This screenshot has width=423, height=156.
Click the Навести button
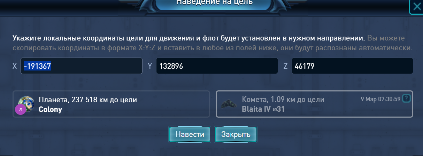click(190, 134)
